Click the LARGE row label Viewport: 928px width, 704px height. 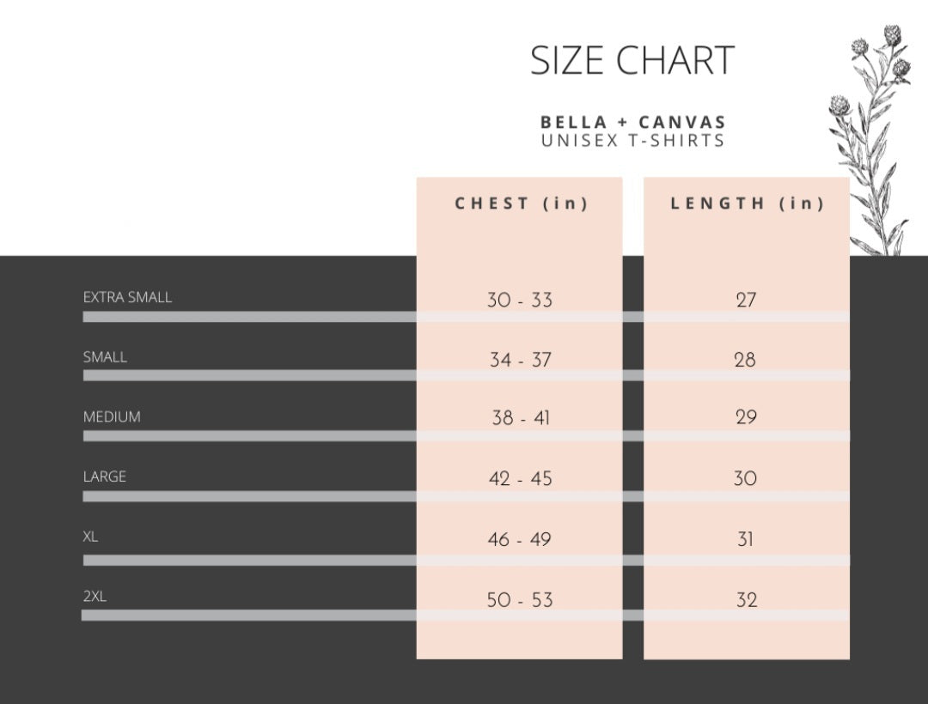tap(105, 476)
